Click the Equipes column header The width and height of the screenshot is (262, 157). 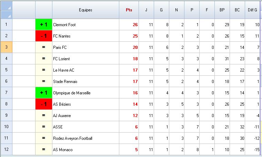pyautogui.click(x=85, y=10)
